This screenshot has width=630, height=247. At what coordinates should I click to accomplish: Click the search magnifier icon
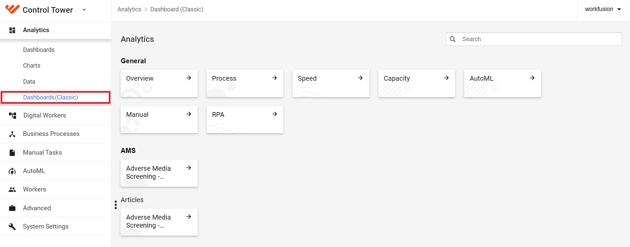453,39
